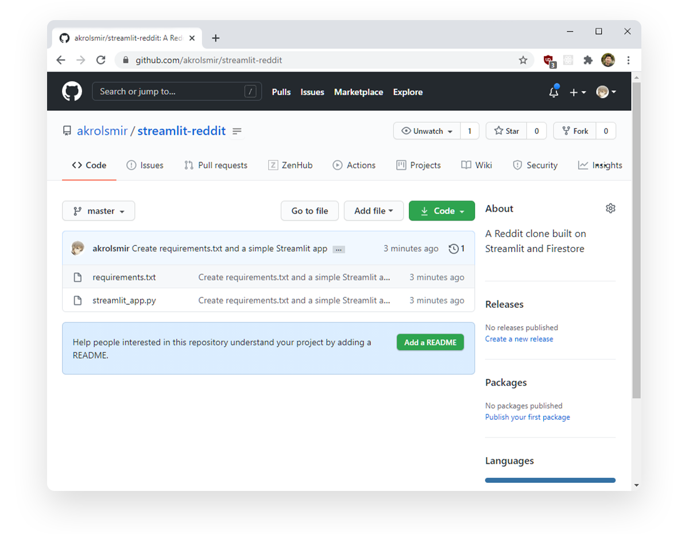The height and width of the screenshot is (534, 689).
Task: Open the Chrome extensions puzzle icon
Action: [x=588, y=60]
